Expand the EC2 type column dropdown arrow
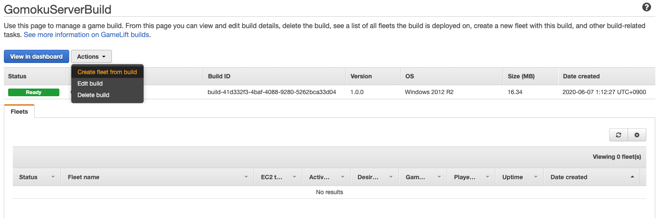Image resolution: width=660 pixels, height=218 pixels. 294,177
